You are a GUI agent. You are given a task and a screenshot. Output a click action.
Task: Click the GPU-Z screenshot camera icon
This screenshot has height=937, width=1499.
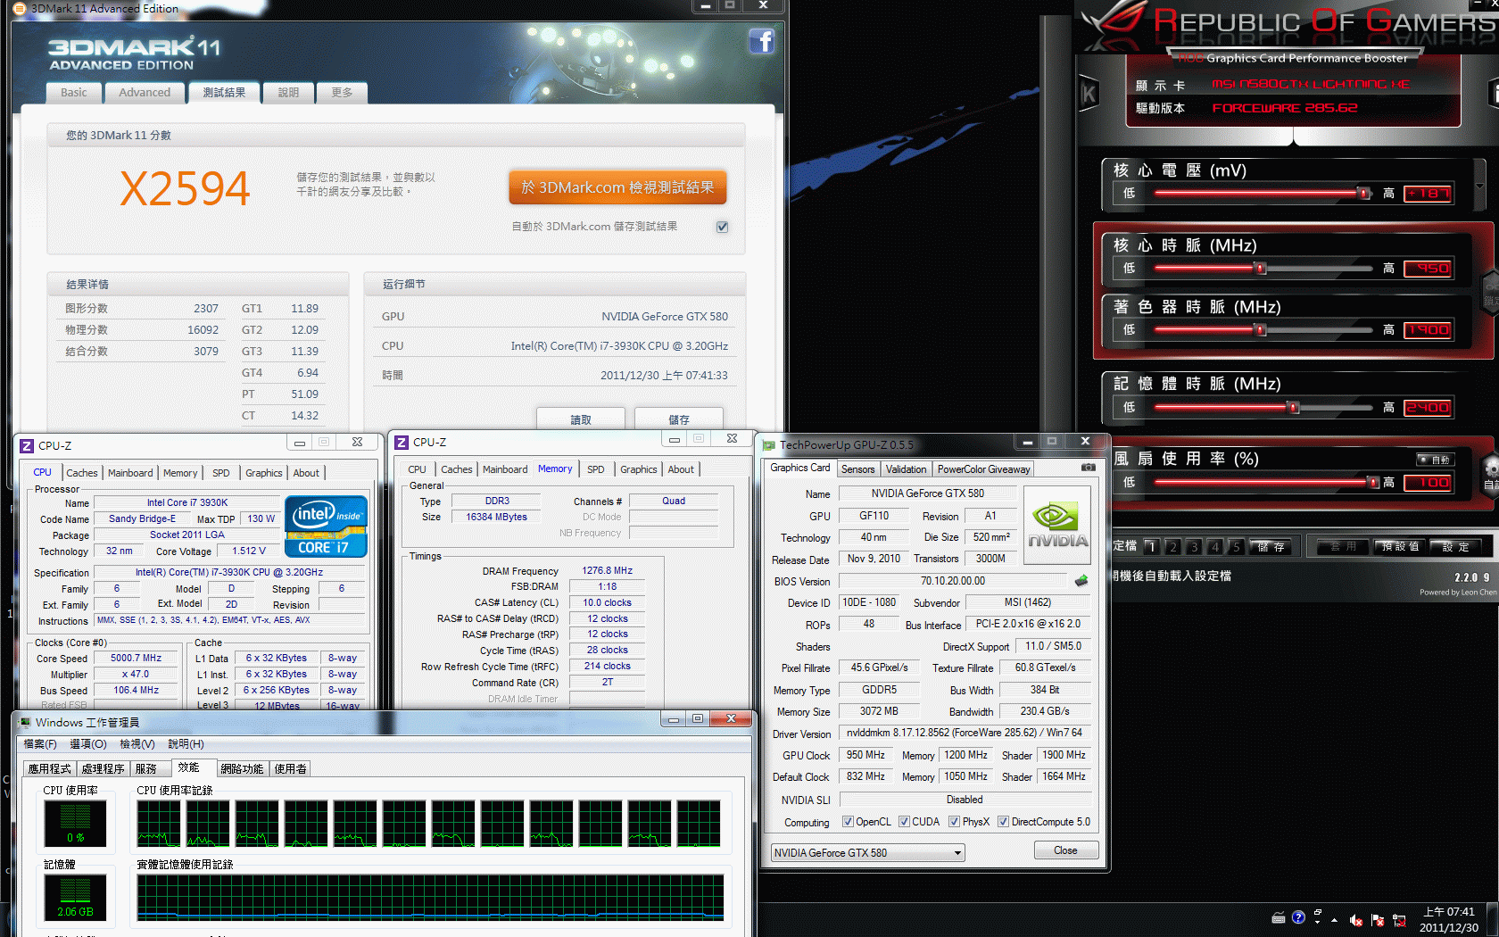(1088, 468)
